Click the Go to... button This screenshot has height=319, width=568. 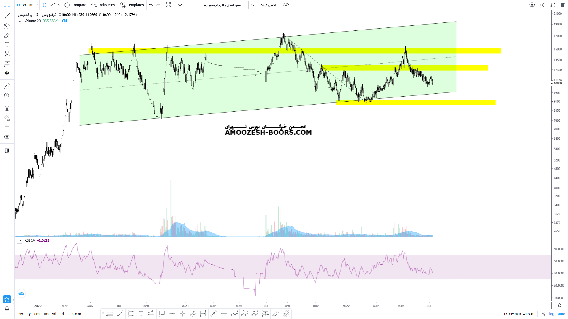coord(79,314)
